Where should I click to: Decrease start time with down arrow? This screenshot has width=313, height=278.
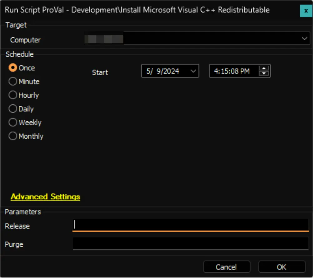pos(264,73)
